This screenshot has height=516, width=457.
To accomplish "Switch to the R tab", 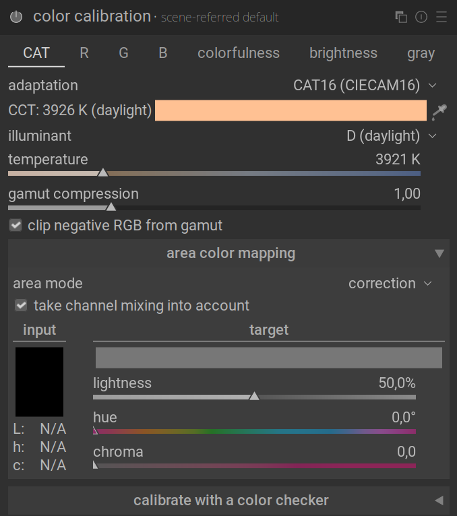I will [x=84, y=53].
